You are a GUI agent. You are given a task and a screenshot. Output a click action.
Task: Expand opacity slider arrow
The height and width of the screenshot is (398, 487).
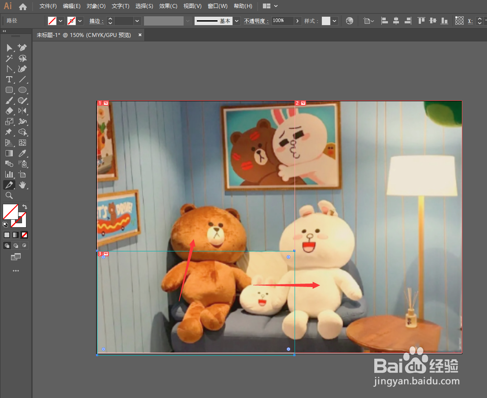(x=298, y=21)
